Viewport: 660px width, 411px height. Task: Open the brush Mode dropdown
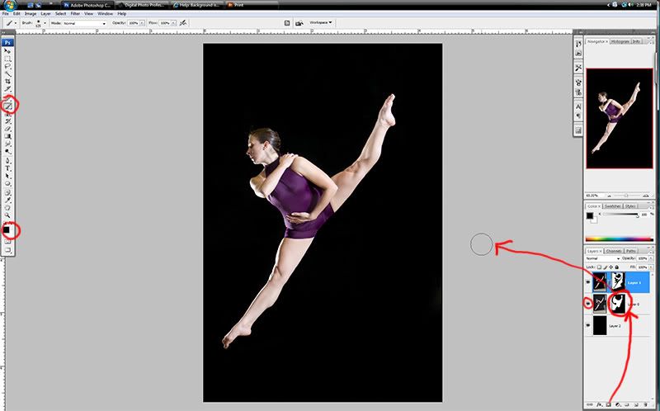coord(84,23)
